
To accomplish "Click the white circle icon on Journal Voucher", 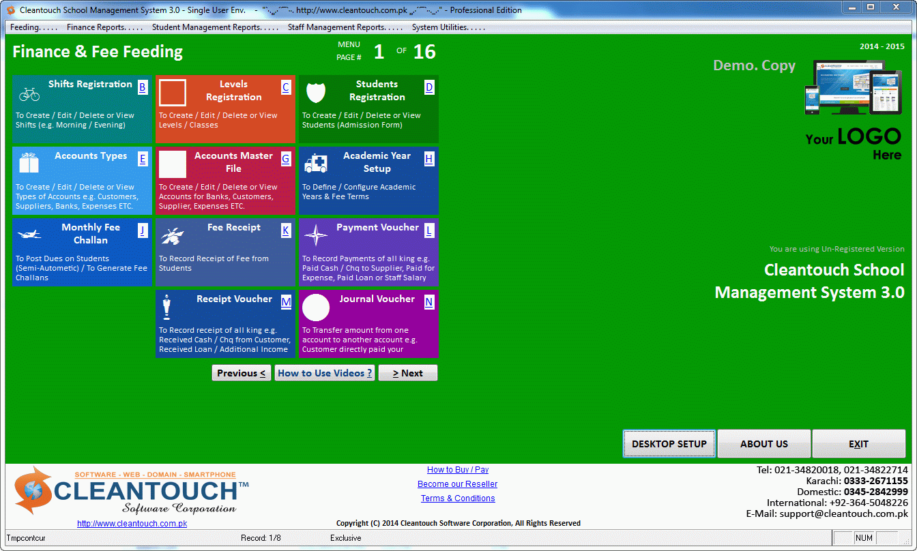I will 316,308.
